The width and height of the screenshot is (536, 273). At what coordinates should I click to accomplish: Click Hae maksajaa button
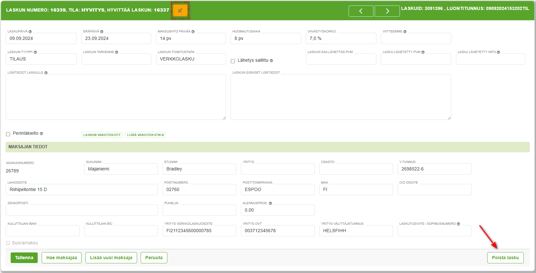click(62, 258)
